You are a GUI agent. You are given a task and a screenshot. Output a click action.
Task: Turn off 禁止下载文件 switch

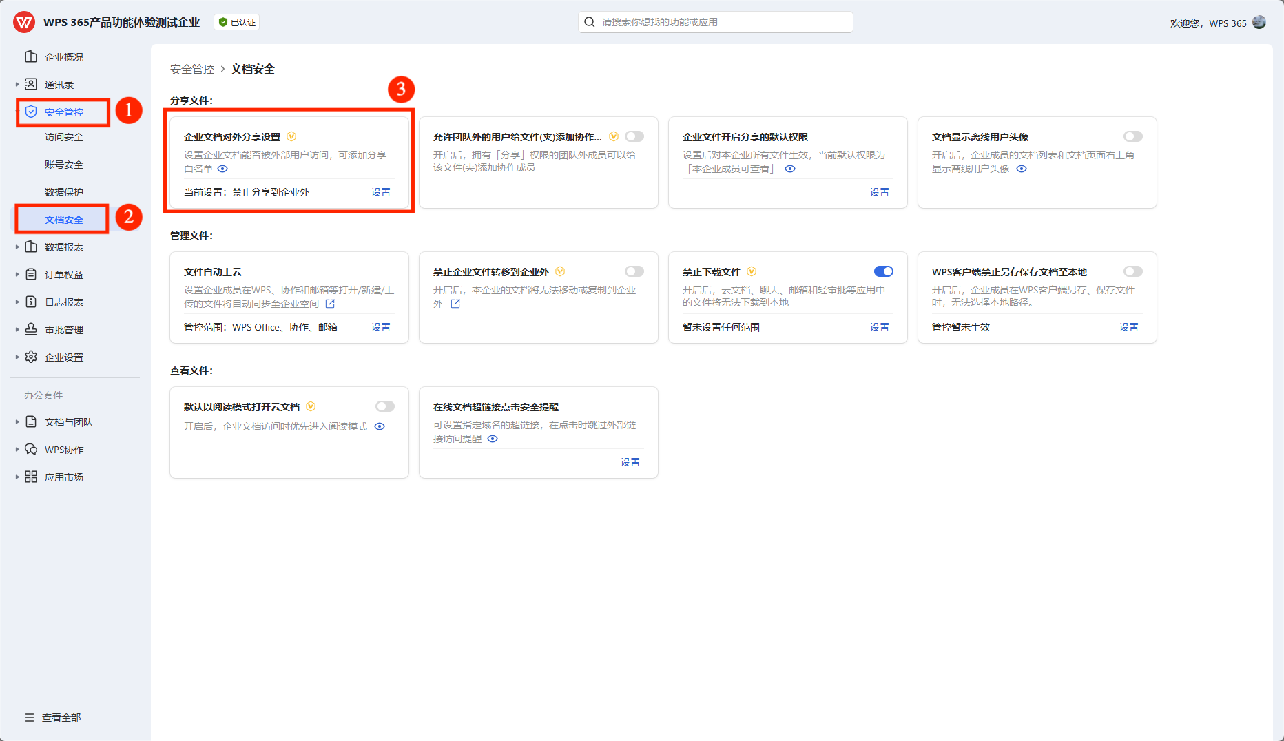click(884, 271)
